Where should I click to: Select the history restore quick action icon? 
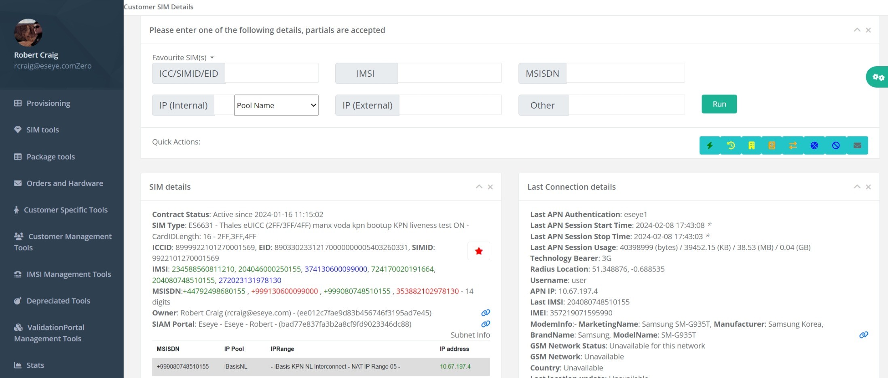point(731,145)
